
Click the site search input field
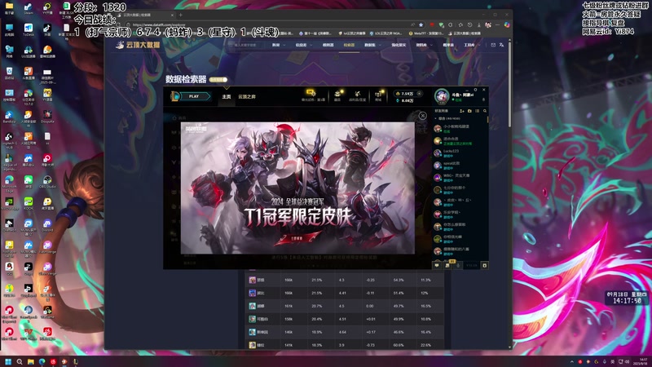pos(248,45)
